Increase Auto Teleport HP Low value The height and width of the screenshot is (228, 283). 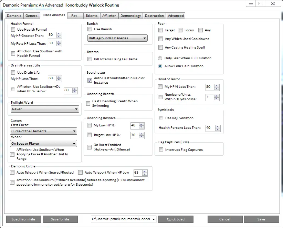click(144, 171)
